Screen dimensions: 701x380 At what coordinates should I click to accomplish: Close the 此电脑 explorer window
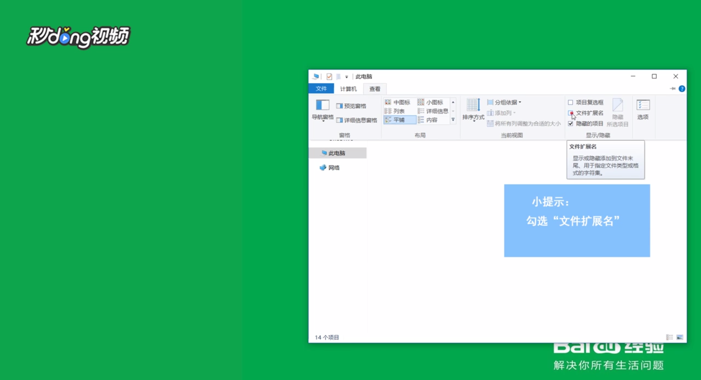[x=676, y=76]
